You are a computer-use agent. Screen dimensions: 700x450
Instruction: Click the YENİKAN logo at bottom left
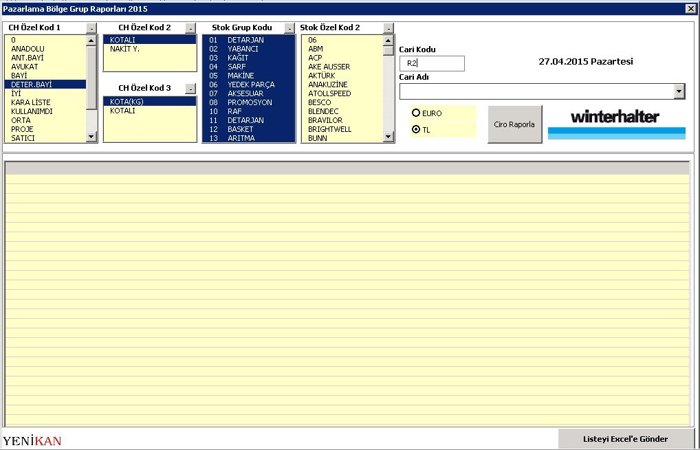coord(32,440)
